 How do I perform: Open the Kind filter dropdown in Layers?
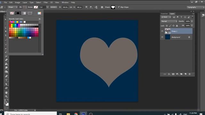(166, 17)
